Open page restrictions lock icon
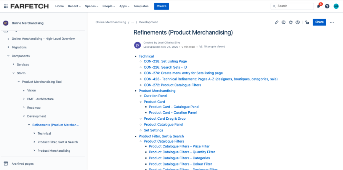The width and height of the screenshot is (343, 170). pos(307,22)
